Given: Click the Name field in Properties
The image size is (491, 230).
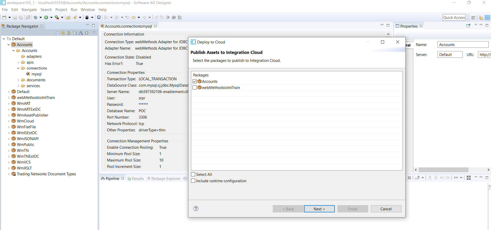Looking at the screenshot, I should [463, 44].
